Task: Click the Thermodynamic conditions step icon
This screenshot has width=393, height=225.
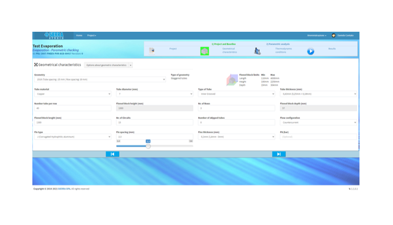Action: coord(257,51)
